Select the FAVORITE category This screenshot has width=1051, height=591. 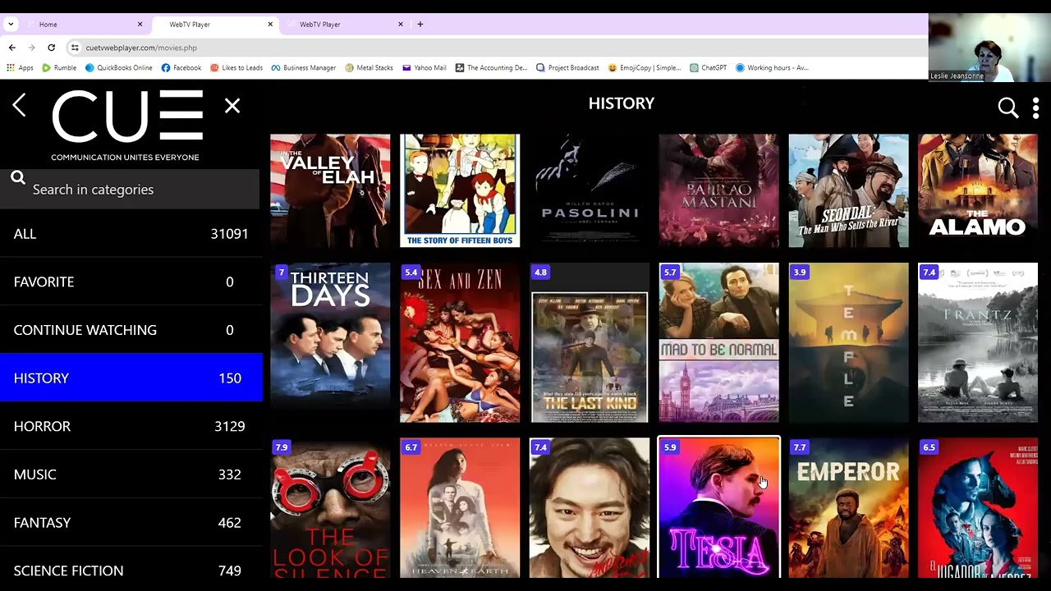click(x=131, y=282)
